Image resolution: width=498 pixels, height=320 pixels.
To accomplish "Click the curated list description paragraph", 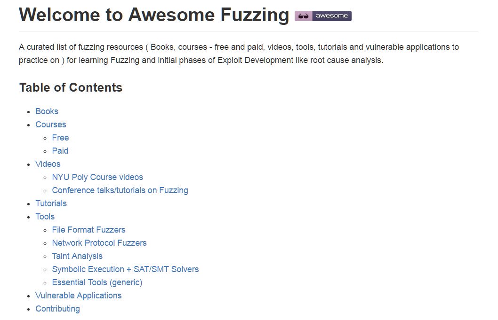I will click(239, 54).
